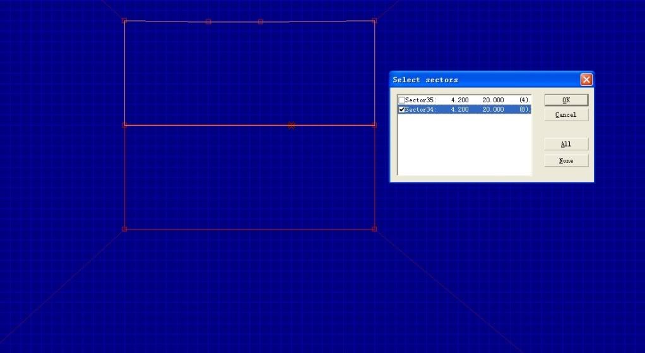Click Cancel in Select sectors dialog
The image size is (645, 353).
pyautogui.click(x=566, y=115)
